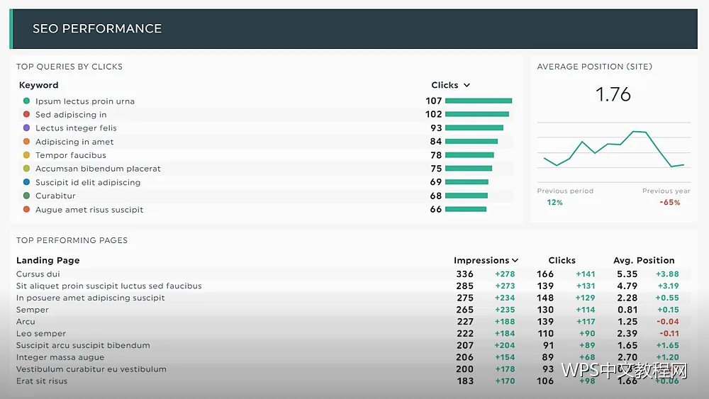This screenshot has height=399, width=709.
Task: Click the bar for 93 clicks
Action: 474,128
